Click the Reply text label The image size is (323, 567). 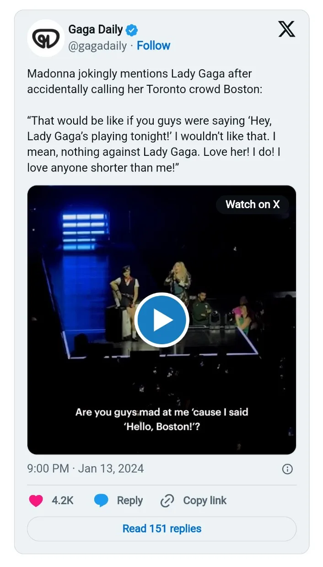(x=130, y=501)
